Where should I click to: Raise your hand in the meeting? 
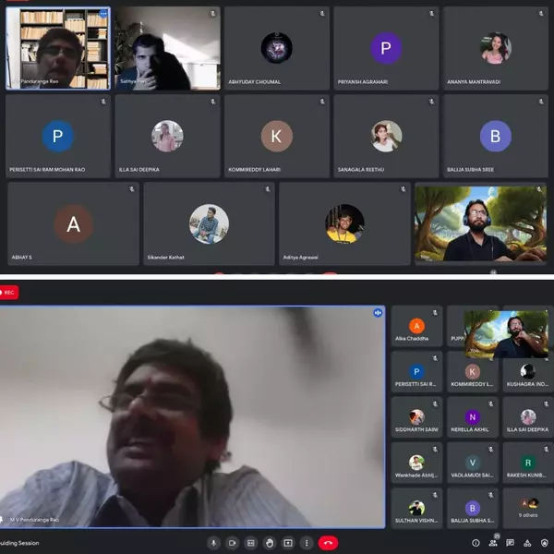point(269,543)
